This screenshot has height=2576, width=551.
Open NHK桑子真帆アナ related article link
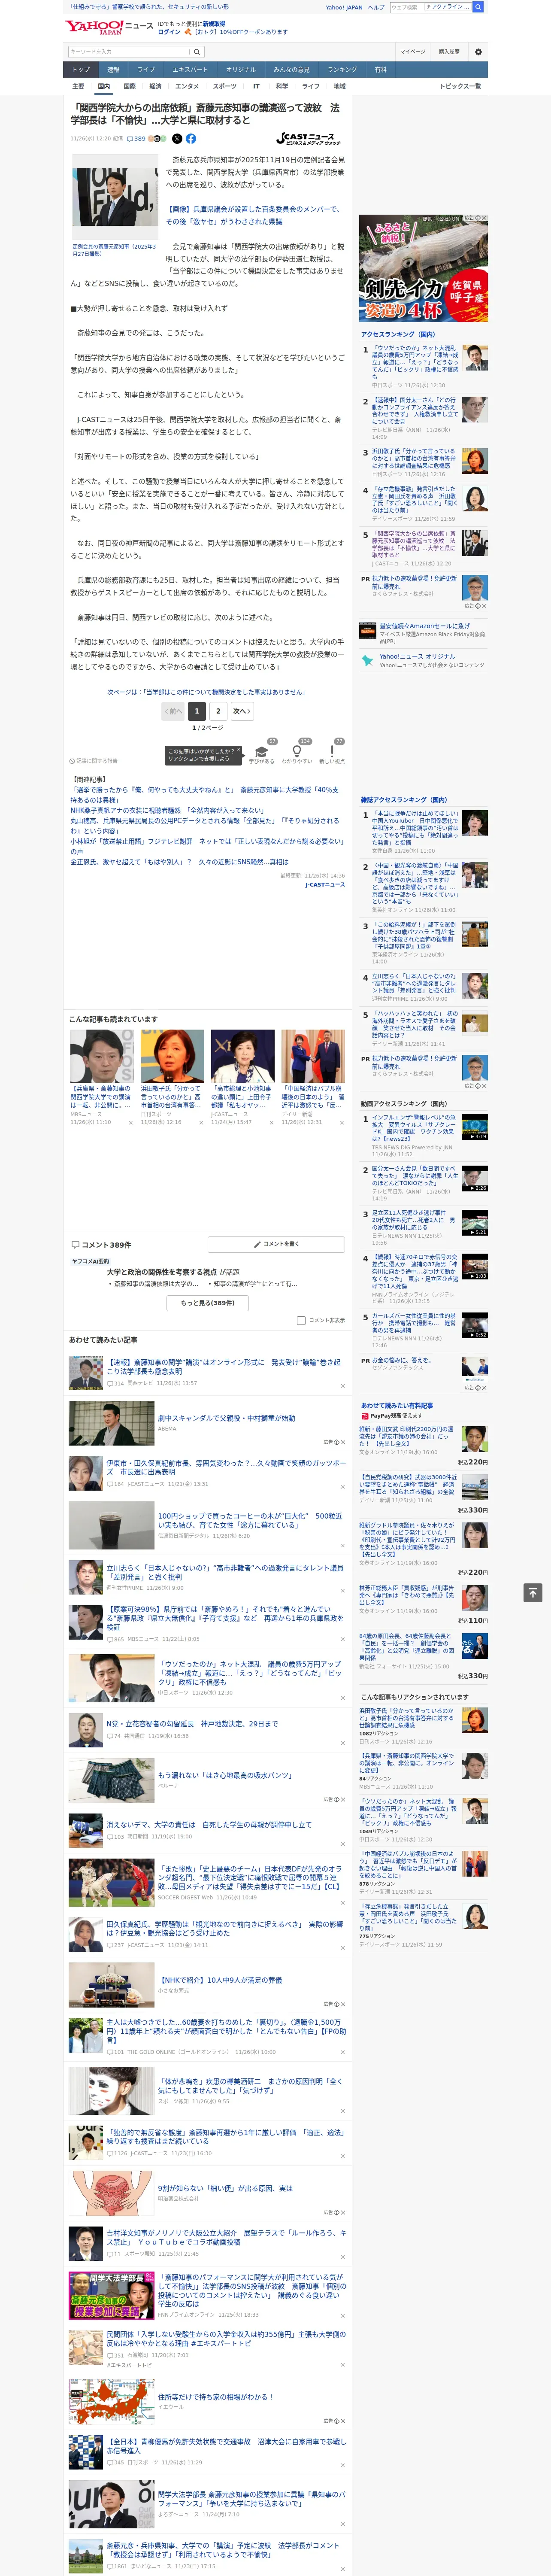[167, 811]
